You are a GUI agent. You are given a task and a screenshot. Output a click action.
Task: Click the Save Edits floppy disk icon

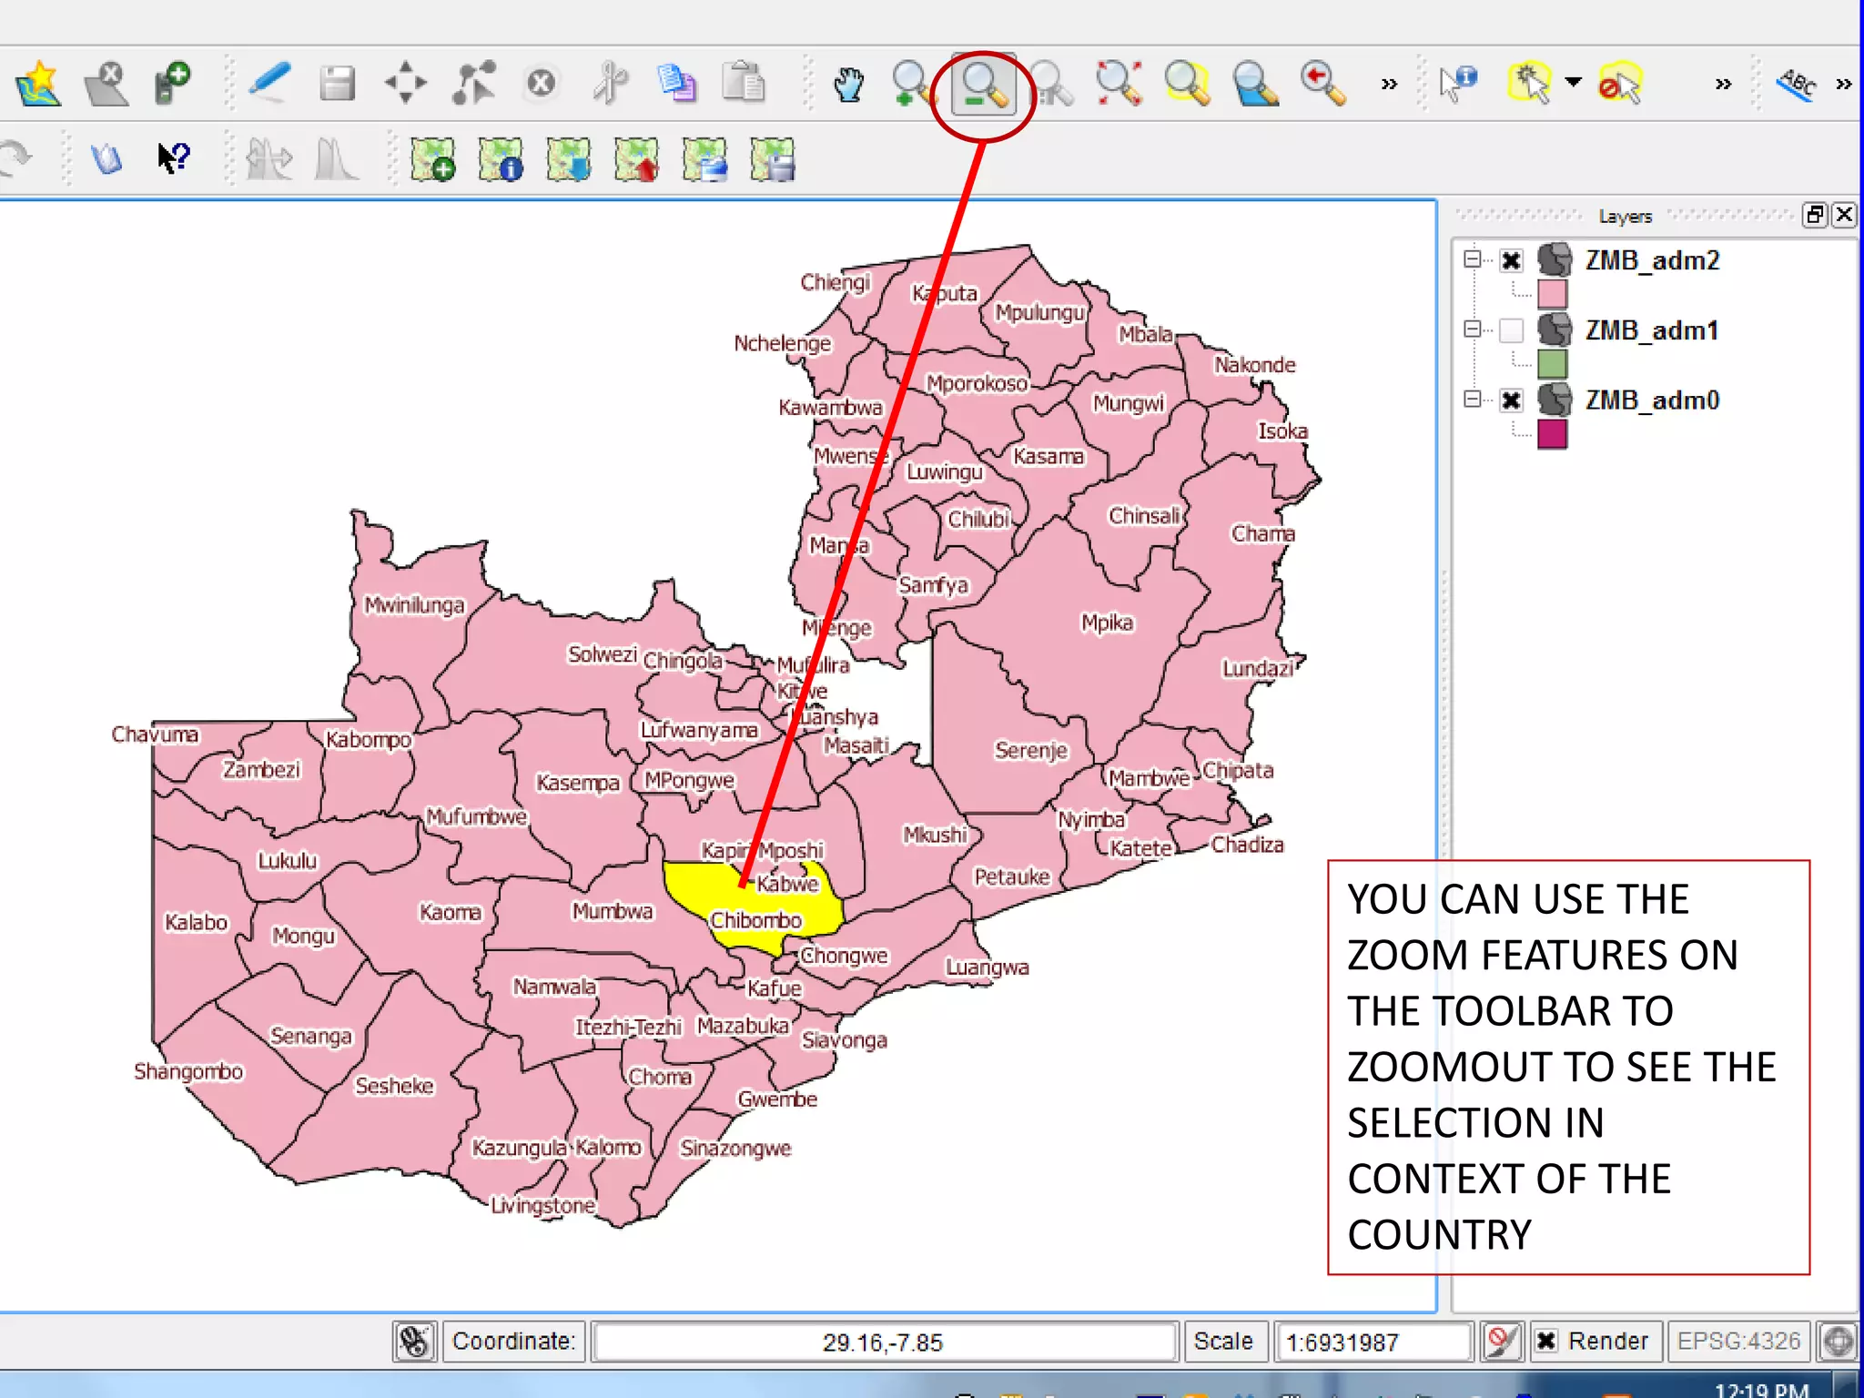[337, 84]
